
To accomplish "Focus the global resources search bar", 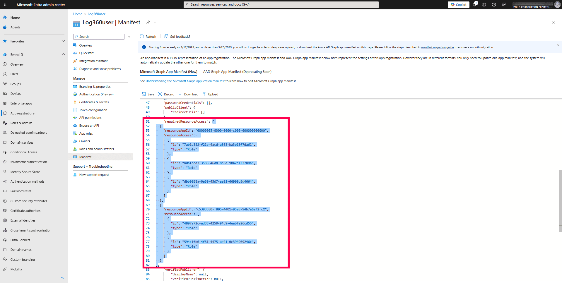I will coord(281,4).
